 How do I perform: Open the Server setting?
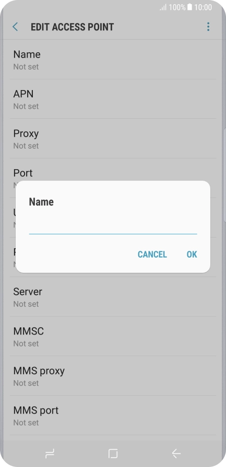coord(113,297)
